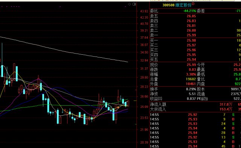Select the 买一 bid row at 25.98
This screenshot has height=148, width=241.
tap(195, 40)
